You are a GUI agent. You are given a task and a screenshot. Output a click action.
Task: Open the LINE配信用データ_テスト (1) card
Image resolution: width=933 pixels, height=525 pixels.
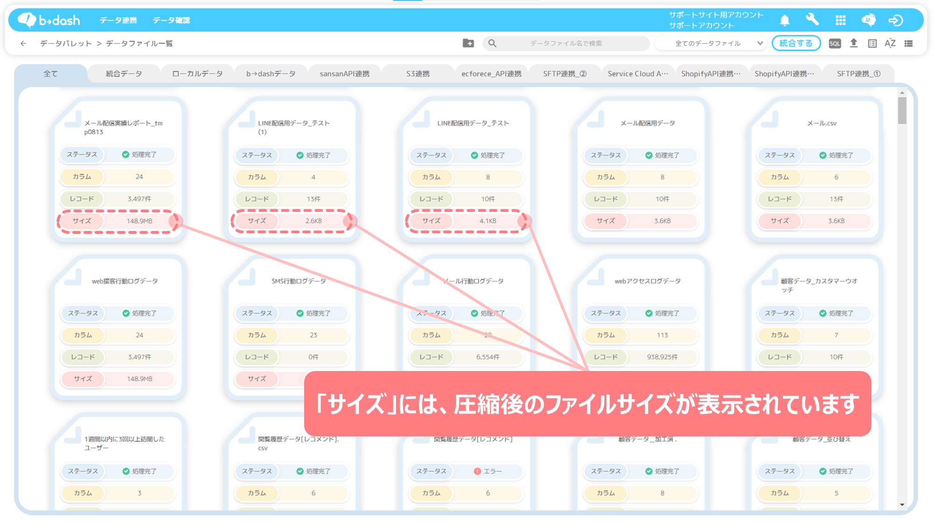coord(292,170)
